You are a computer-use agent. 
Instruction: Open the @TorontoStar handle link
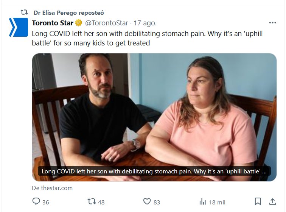click(107, 23)
